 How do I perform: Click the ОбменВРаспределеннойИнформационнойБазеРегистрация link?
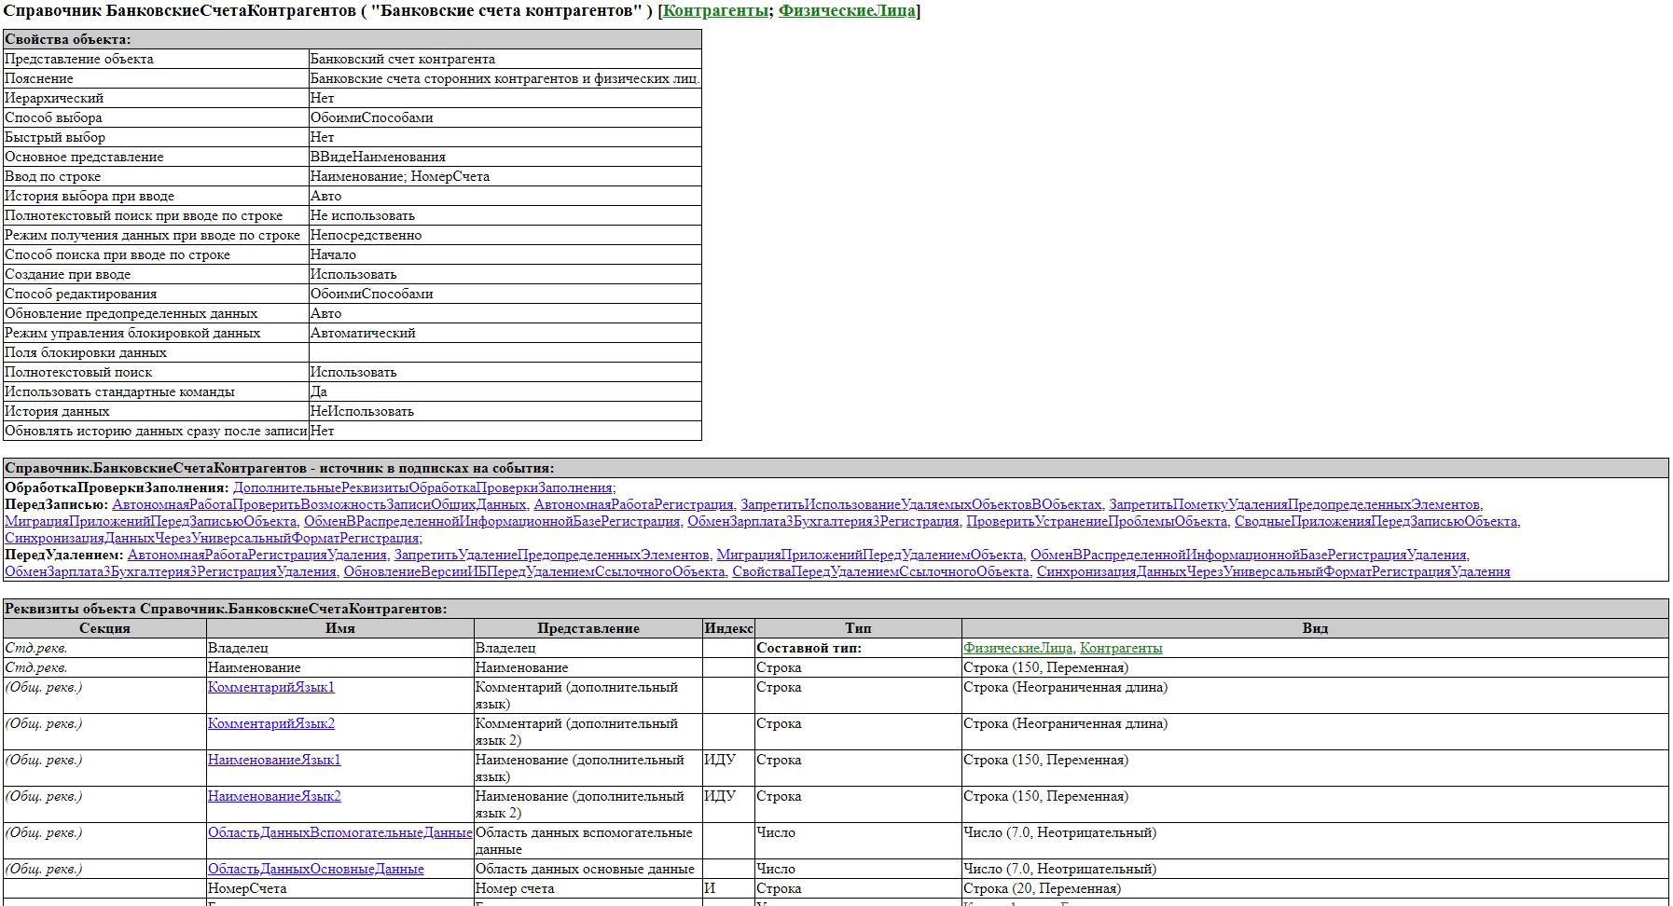point(492,521)
